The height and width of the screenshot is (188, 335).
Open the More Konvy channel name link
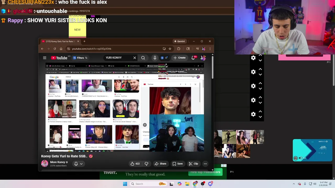coord(58,162)
